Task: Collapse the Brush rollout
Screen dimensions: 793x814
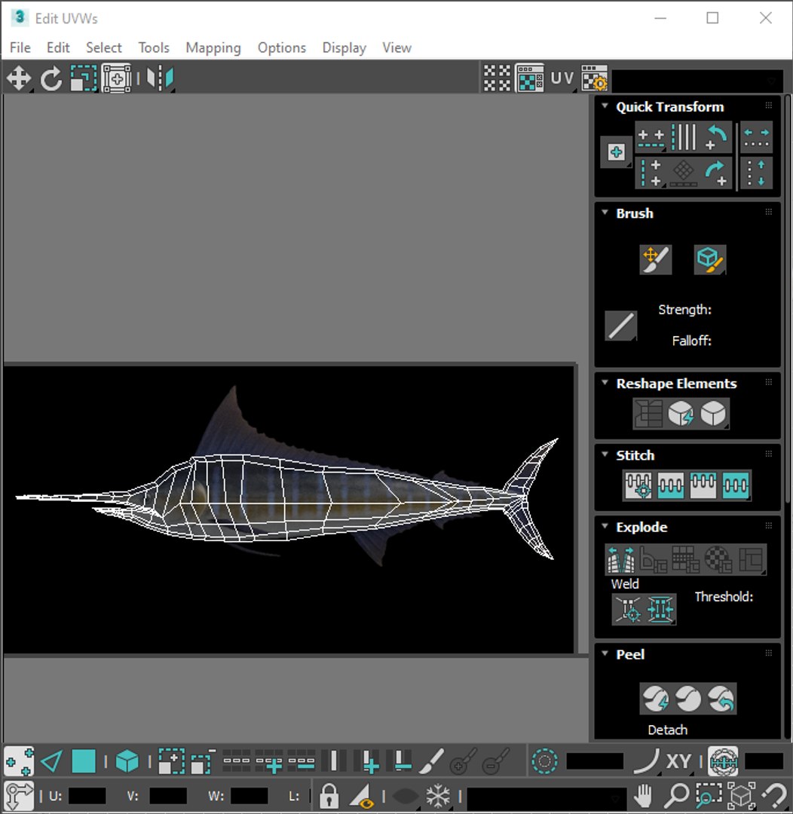Action: coord(605,213)
